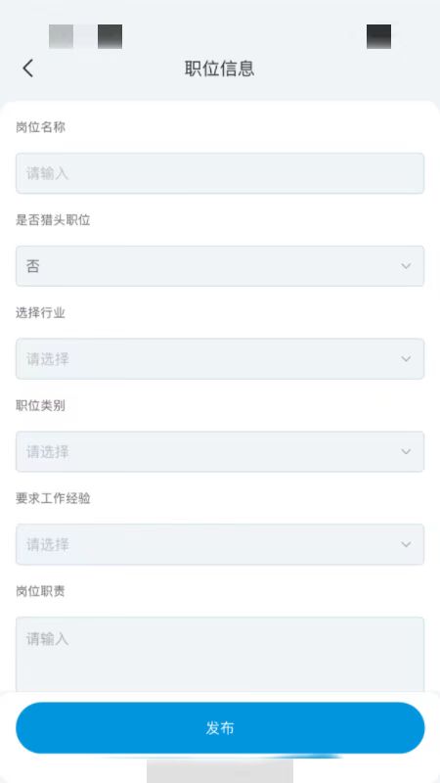Tap the back arrow icon

tap(28, 68)
